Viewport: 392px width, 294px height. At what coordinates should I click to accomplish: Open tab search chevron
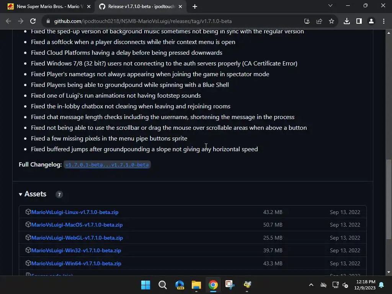pos(330,5)
